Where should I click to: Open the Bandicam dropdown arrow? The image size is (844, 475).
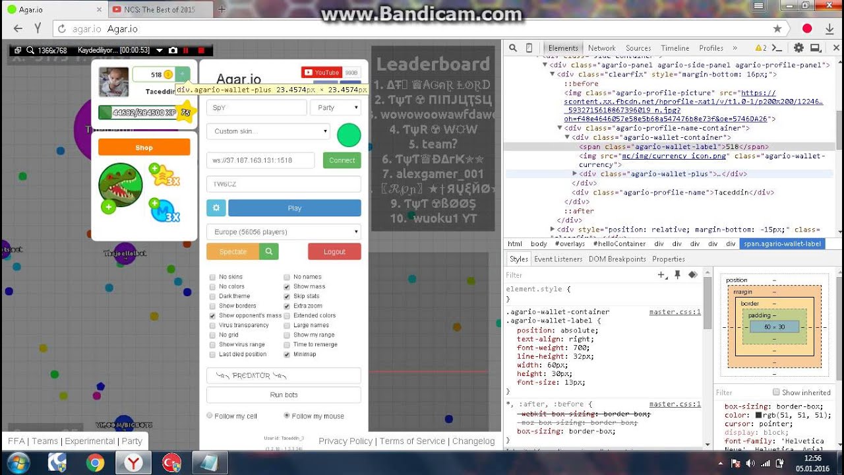tap(159, 50)
